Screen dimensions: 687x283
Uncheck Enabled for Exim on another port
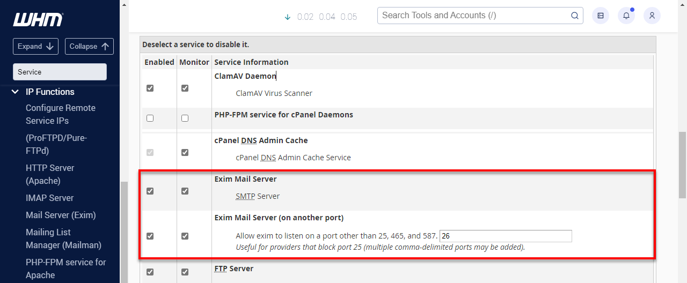(x=150, y=236)
